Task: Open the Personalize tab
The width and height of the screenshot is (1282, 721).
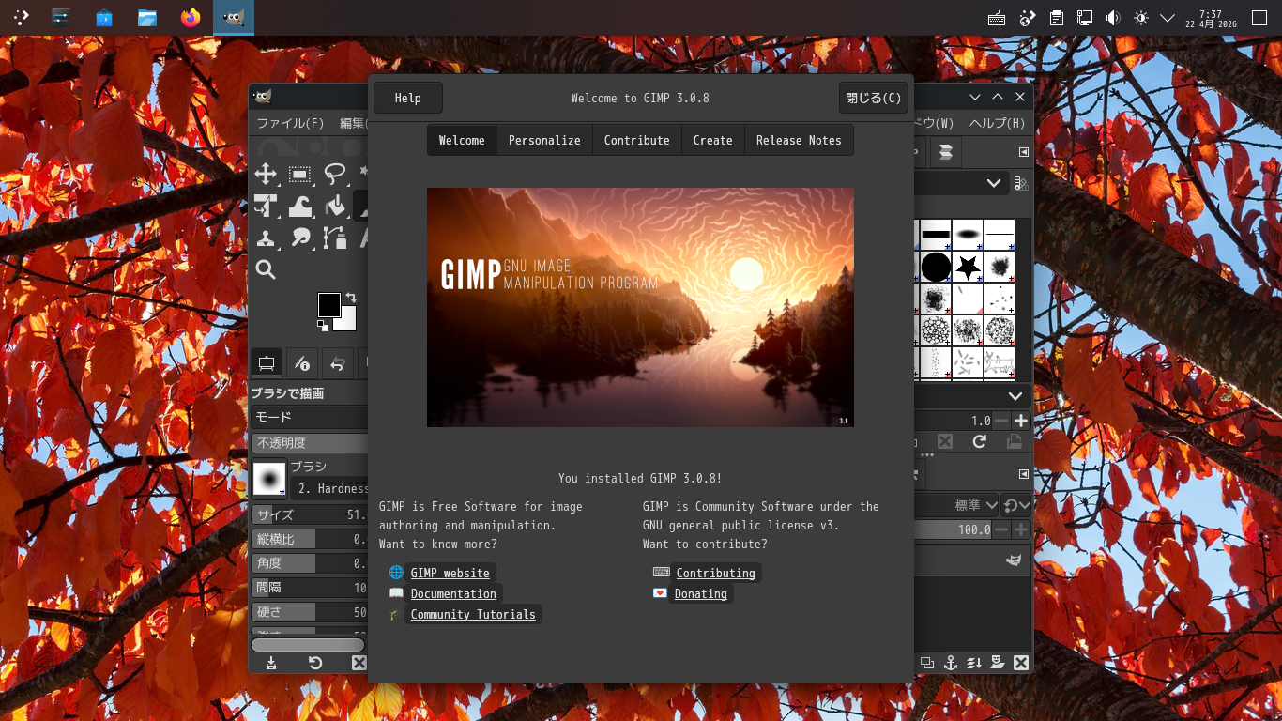Action: tap(544, 140)
